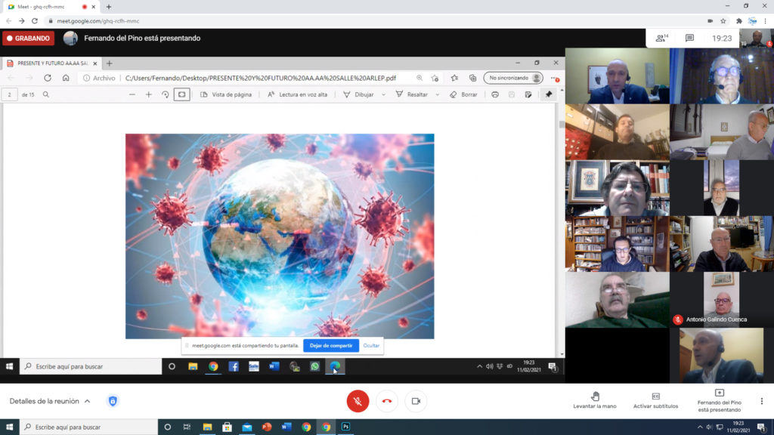
Task: Bookmark this page with the star icon
Action: pos(723,21)
